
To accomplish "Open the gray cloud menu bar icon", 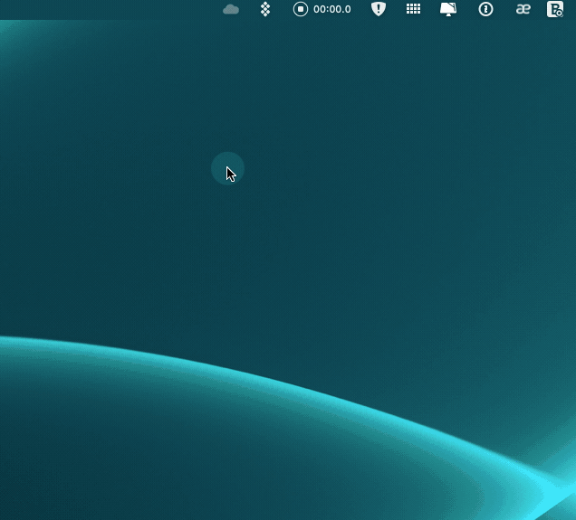I will point(231,9).
